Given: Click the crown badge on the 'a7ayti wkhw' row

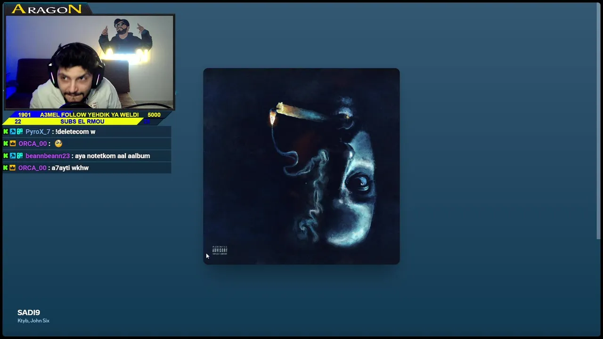Looking at the screenshot, I should click(13, 168).
